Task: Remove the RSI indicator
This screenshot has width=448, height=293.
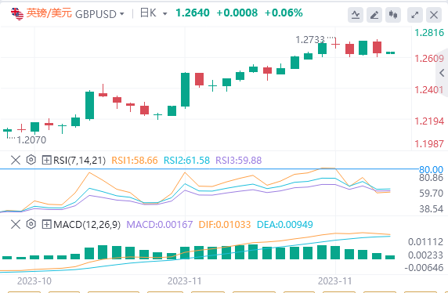Action: pyautogui.click(x=16, y=160)
